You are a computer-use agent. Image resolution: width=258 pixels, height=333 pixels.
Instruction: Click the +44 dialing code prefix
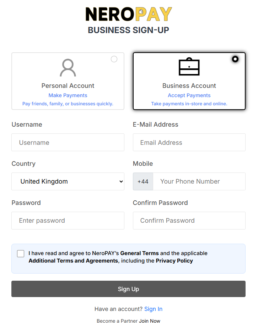click(143, 181)
